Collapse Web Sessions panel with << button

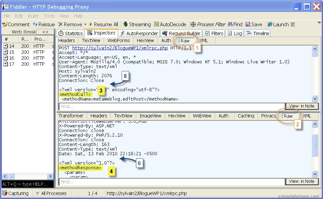pyautogui.click(x=45, y=32)
